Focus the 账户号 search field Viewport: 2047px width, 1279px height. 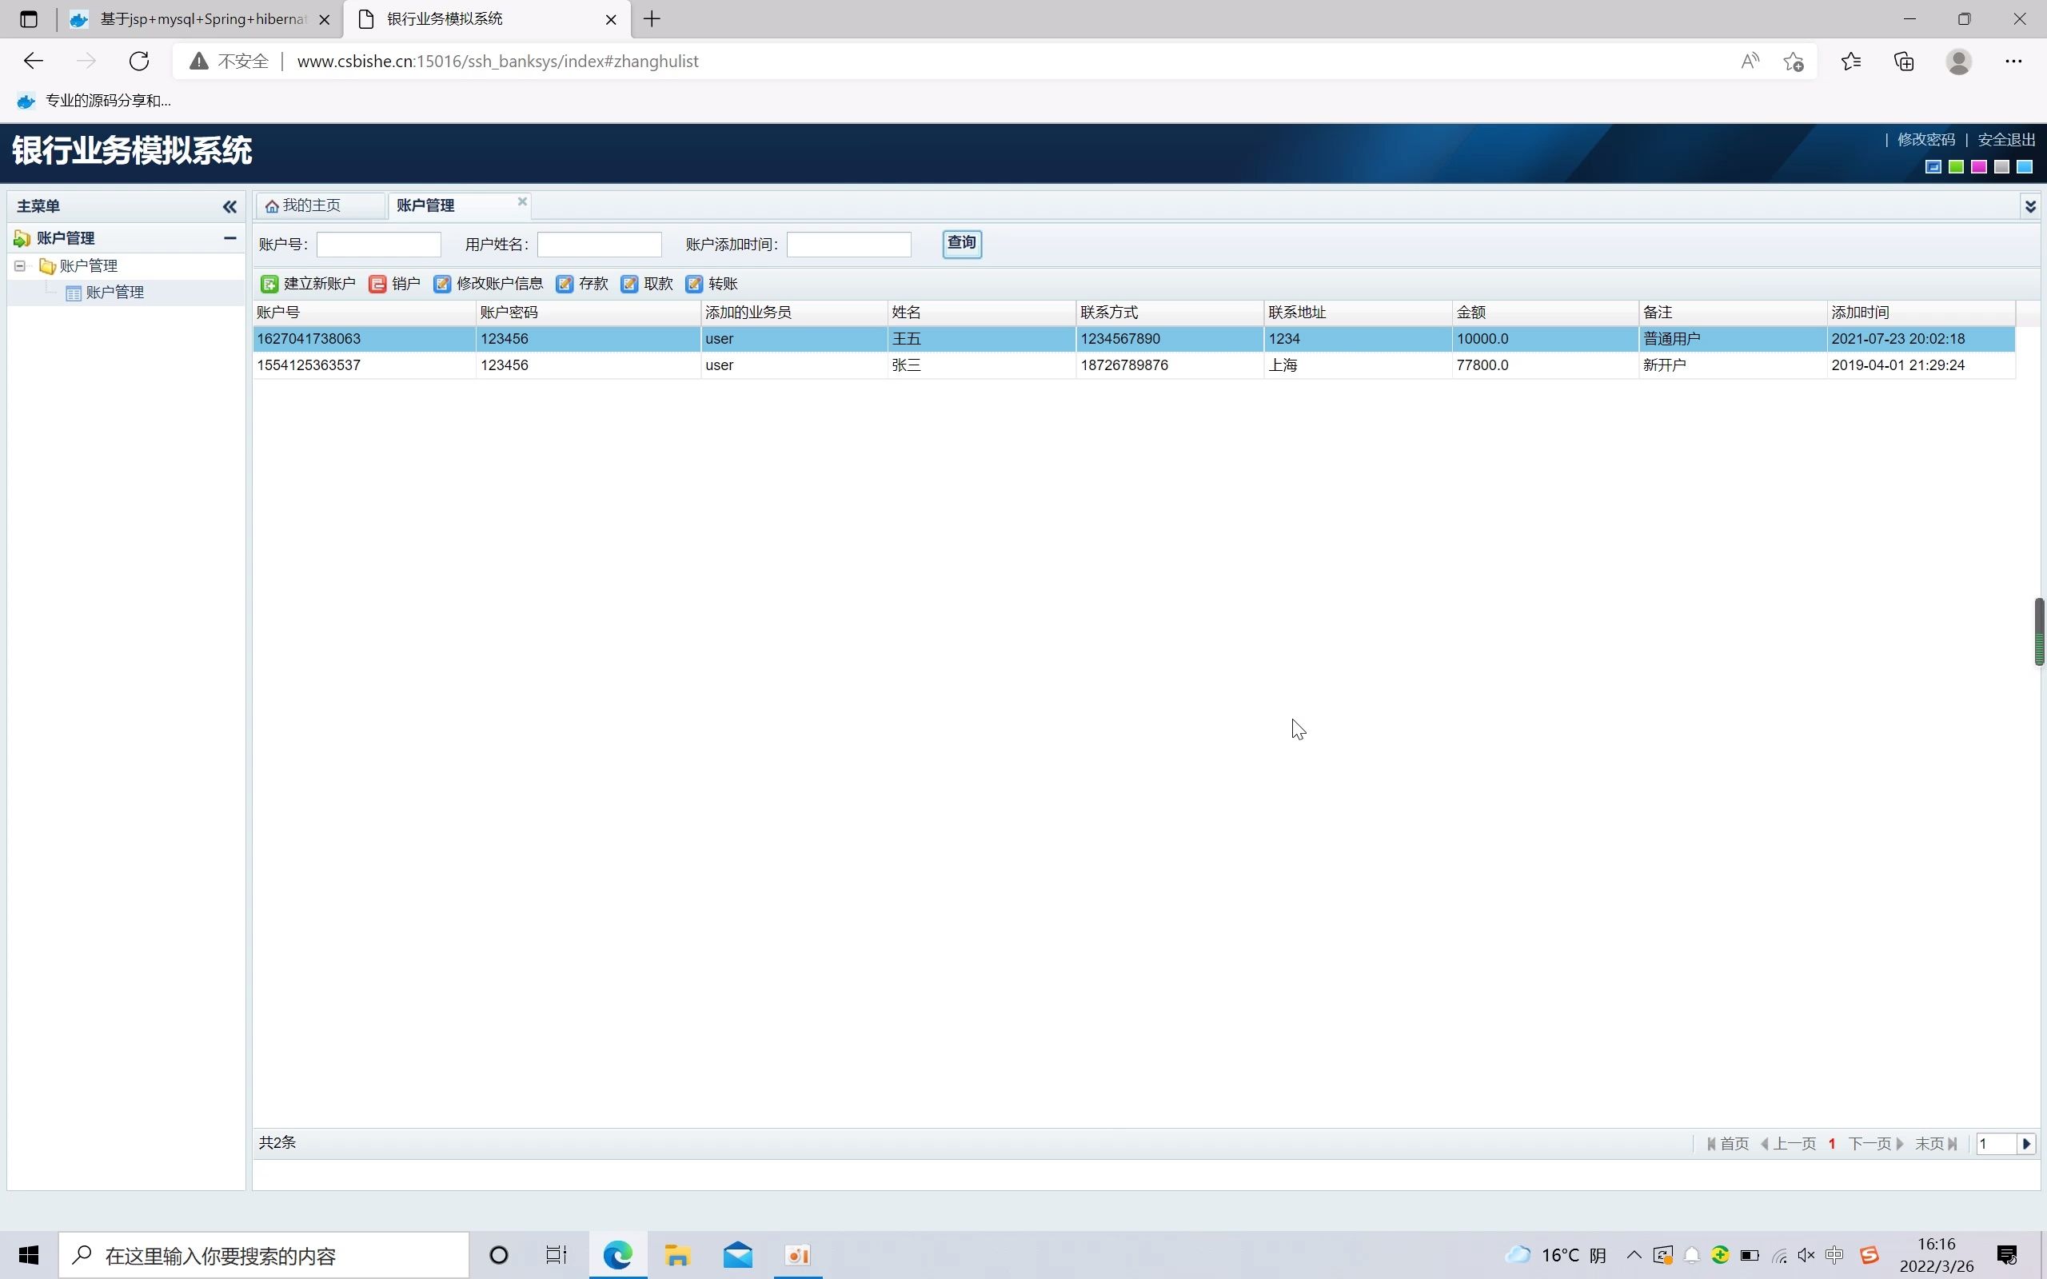pyautogui.click(x=378, y=245)
